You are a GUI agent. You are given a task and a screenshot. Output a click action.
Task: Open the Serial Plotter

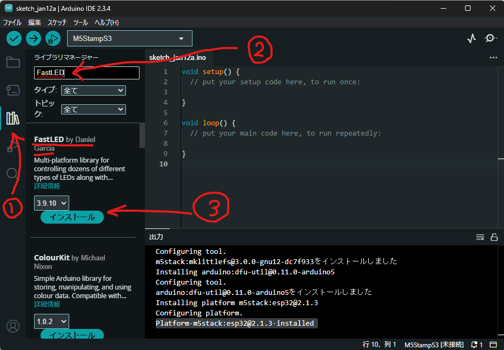point(471,38)
